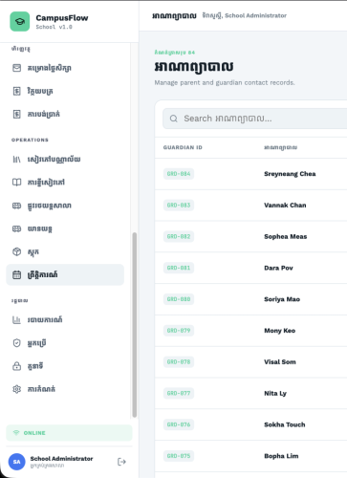This screenshot has width=347, height=478.
Task: Open the settings gear icon item
Action: tap(16, 389)
